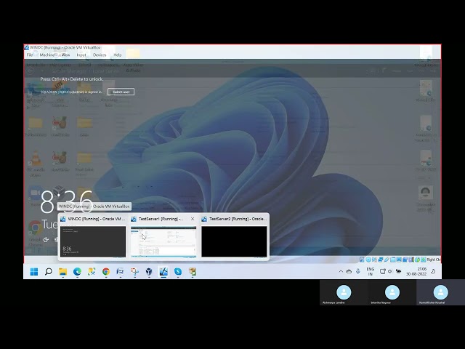Open Google Chrome from taskbar
The height and width of the screenshot is (349, 465).
tap(106, 271)
